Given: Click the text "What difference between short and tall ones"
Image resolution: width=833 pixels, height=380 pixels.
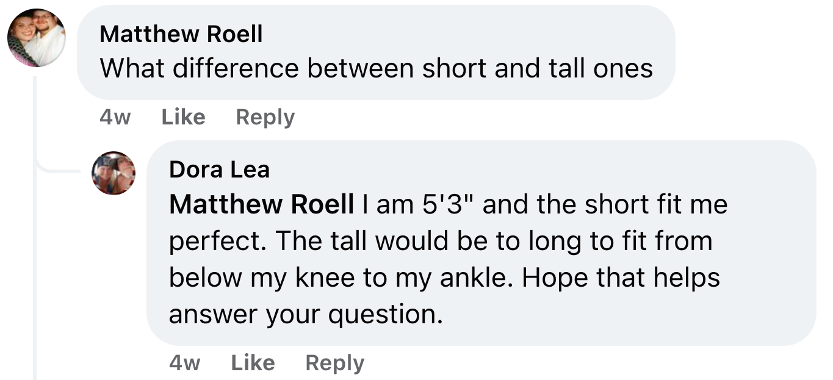Looking at the screenshot, I should (376, 68).
